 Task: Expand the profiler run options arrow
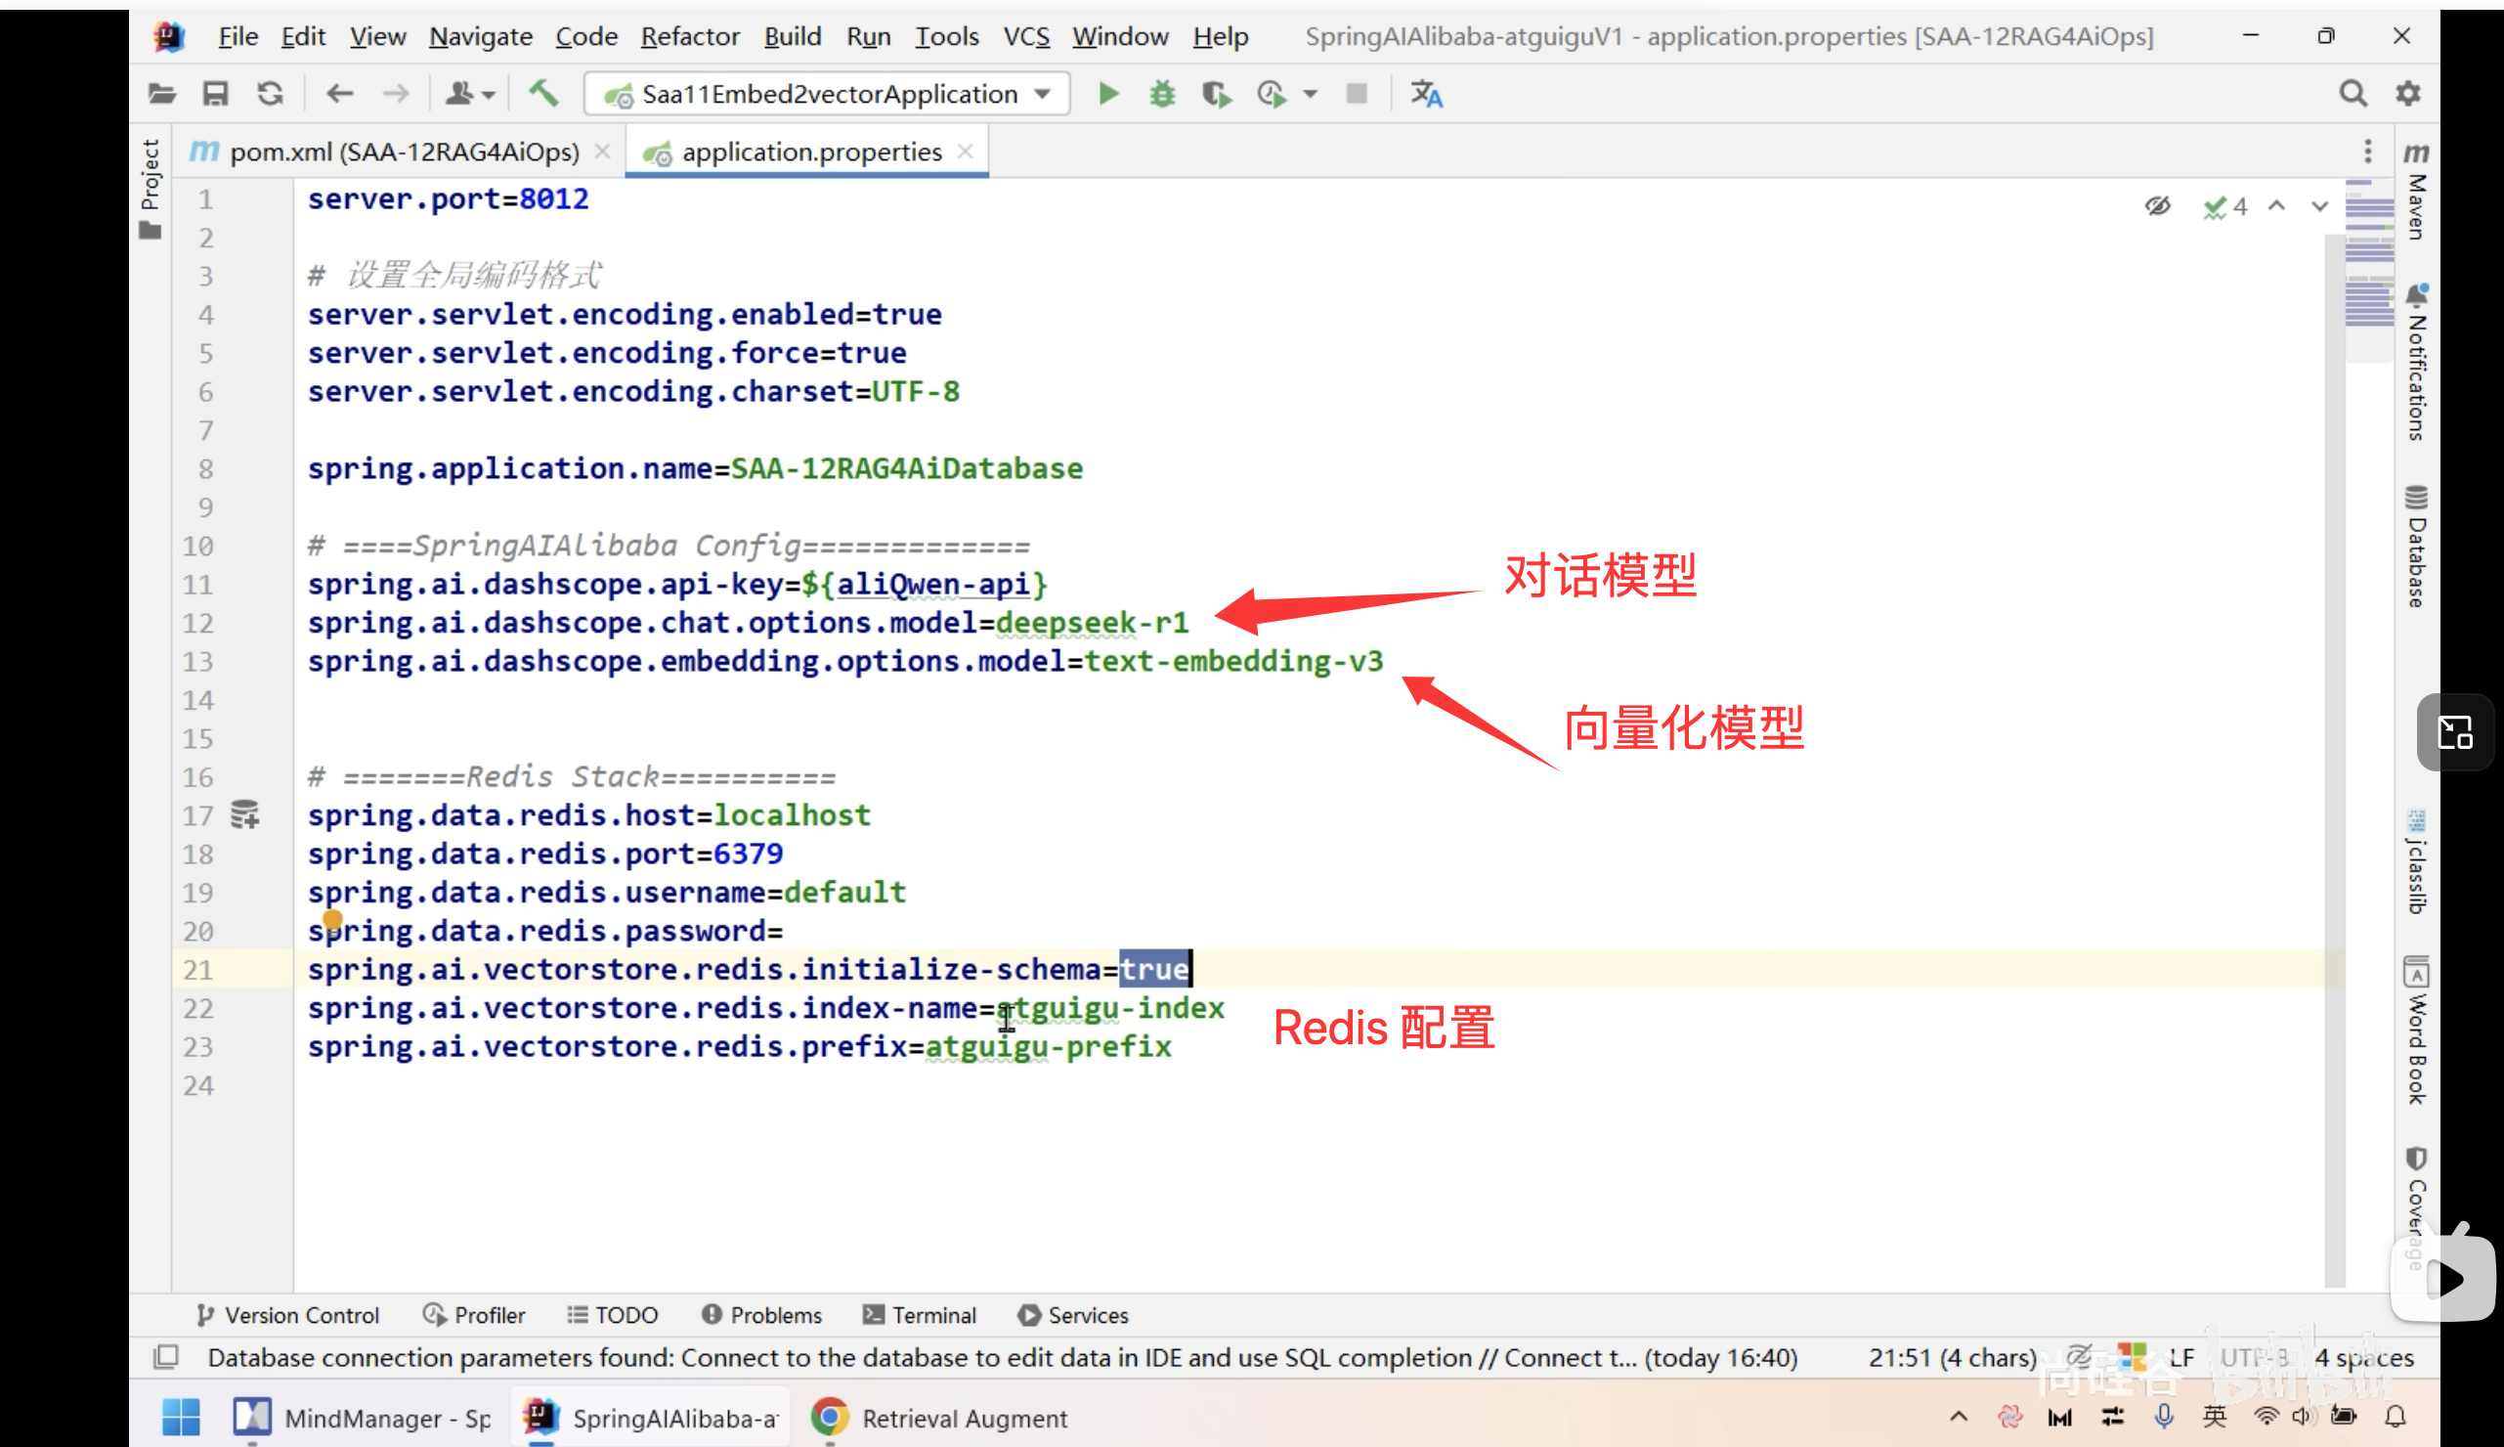1311,95
